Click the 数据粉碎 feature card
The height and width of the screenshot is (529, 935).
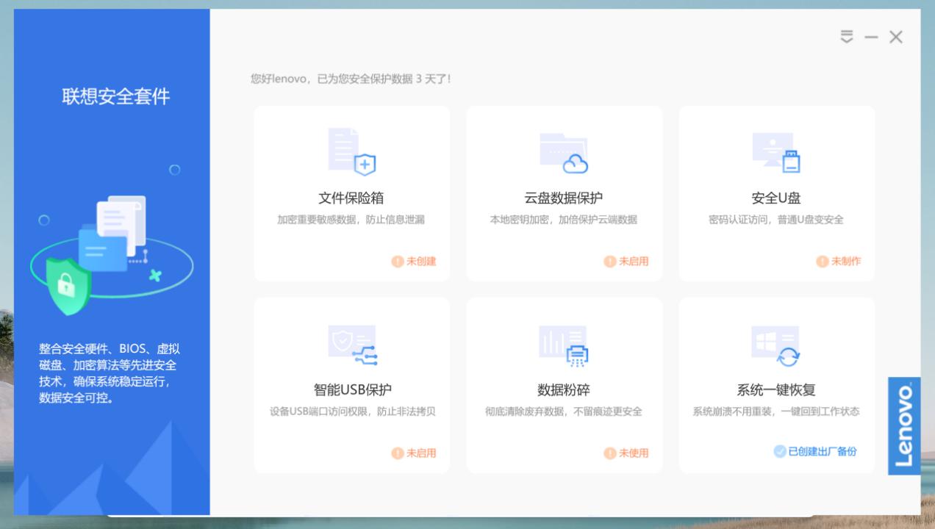pyautogui.click(x=564, y=385)
